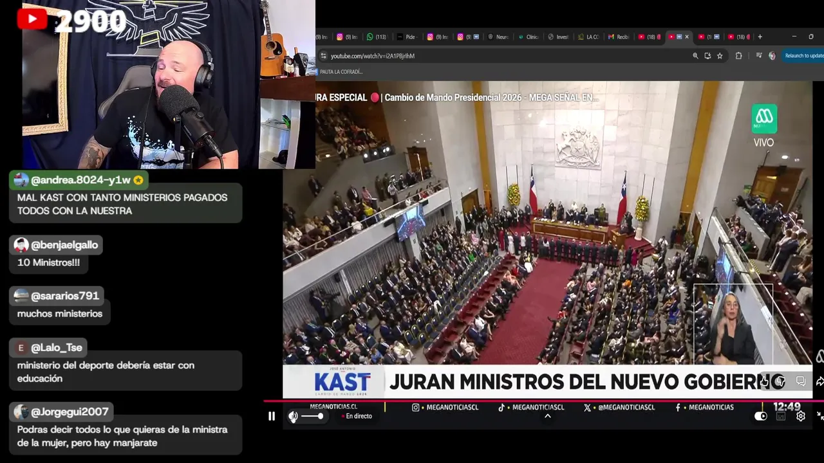Switch to the 'LA CO' browser tab
Screen dimensions: 824x463
(x=589, y=37)
